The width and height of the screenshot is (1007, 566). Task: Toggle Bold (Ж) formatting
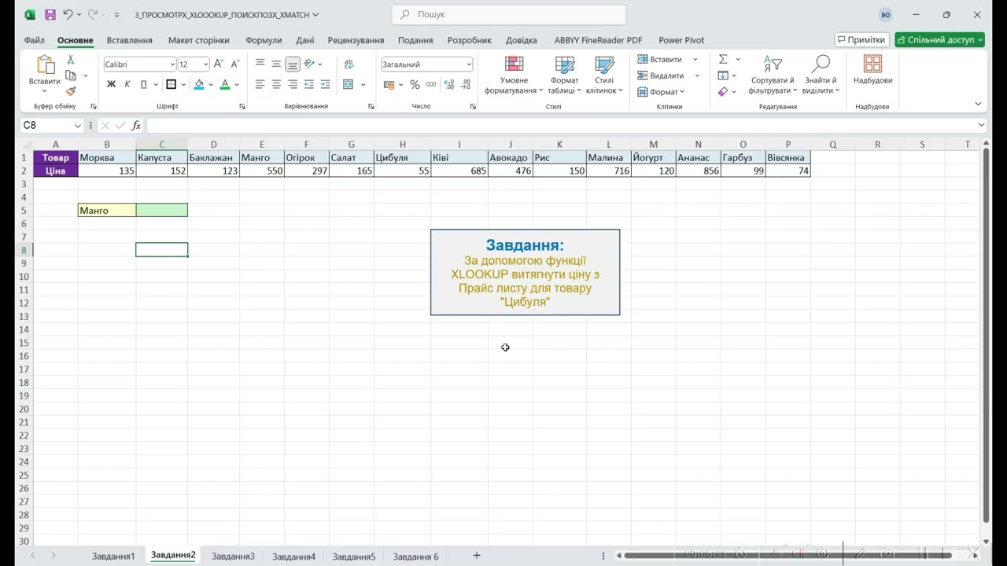[x=111, y=84]
